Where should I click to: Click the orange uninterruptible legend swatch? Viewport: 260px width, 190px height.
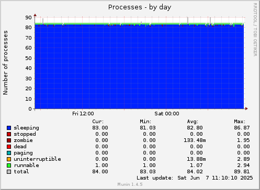9,159
